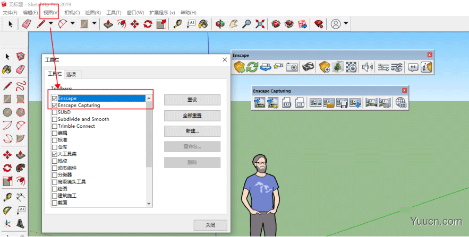Click the starred camera favorite view icon

(278, 66)
